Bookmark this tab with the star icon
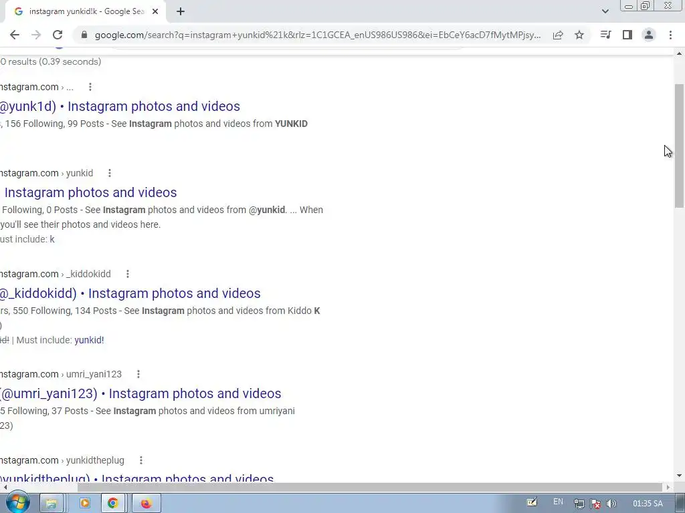 [x=579, y=35]
